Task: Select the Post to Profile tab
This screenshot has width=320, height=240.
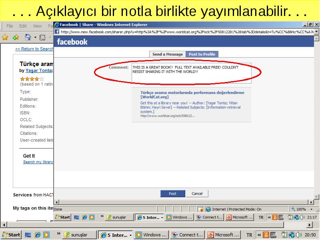Action: (x=202, y=54)
